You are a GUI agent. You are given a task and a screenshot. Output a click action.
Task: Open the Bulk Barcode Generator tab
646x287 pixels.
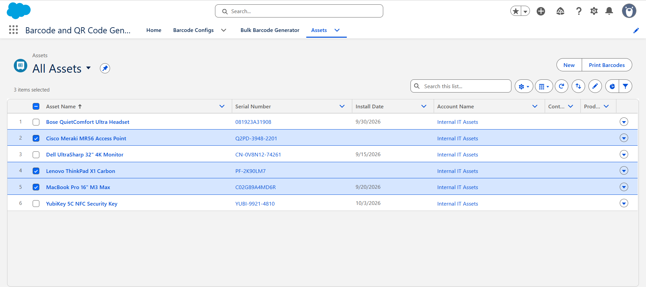click(270, 30)
